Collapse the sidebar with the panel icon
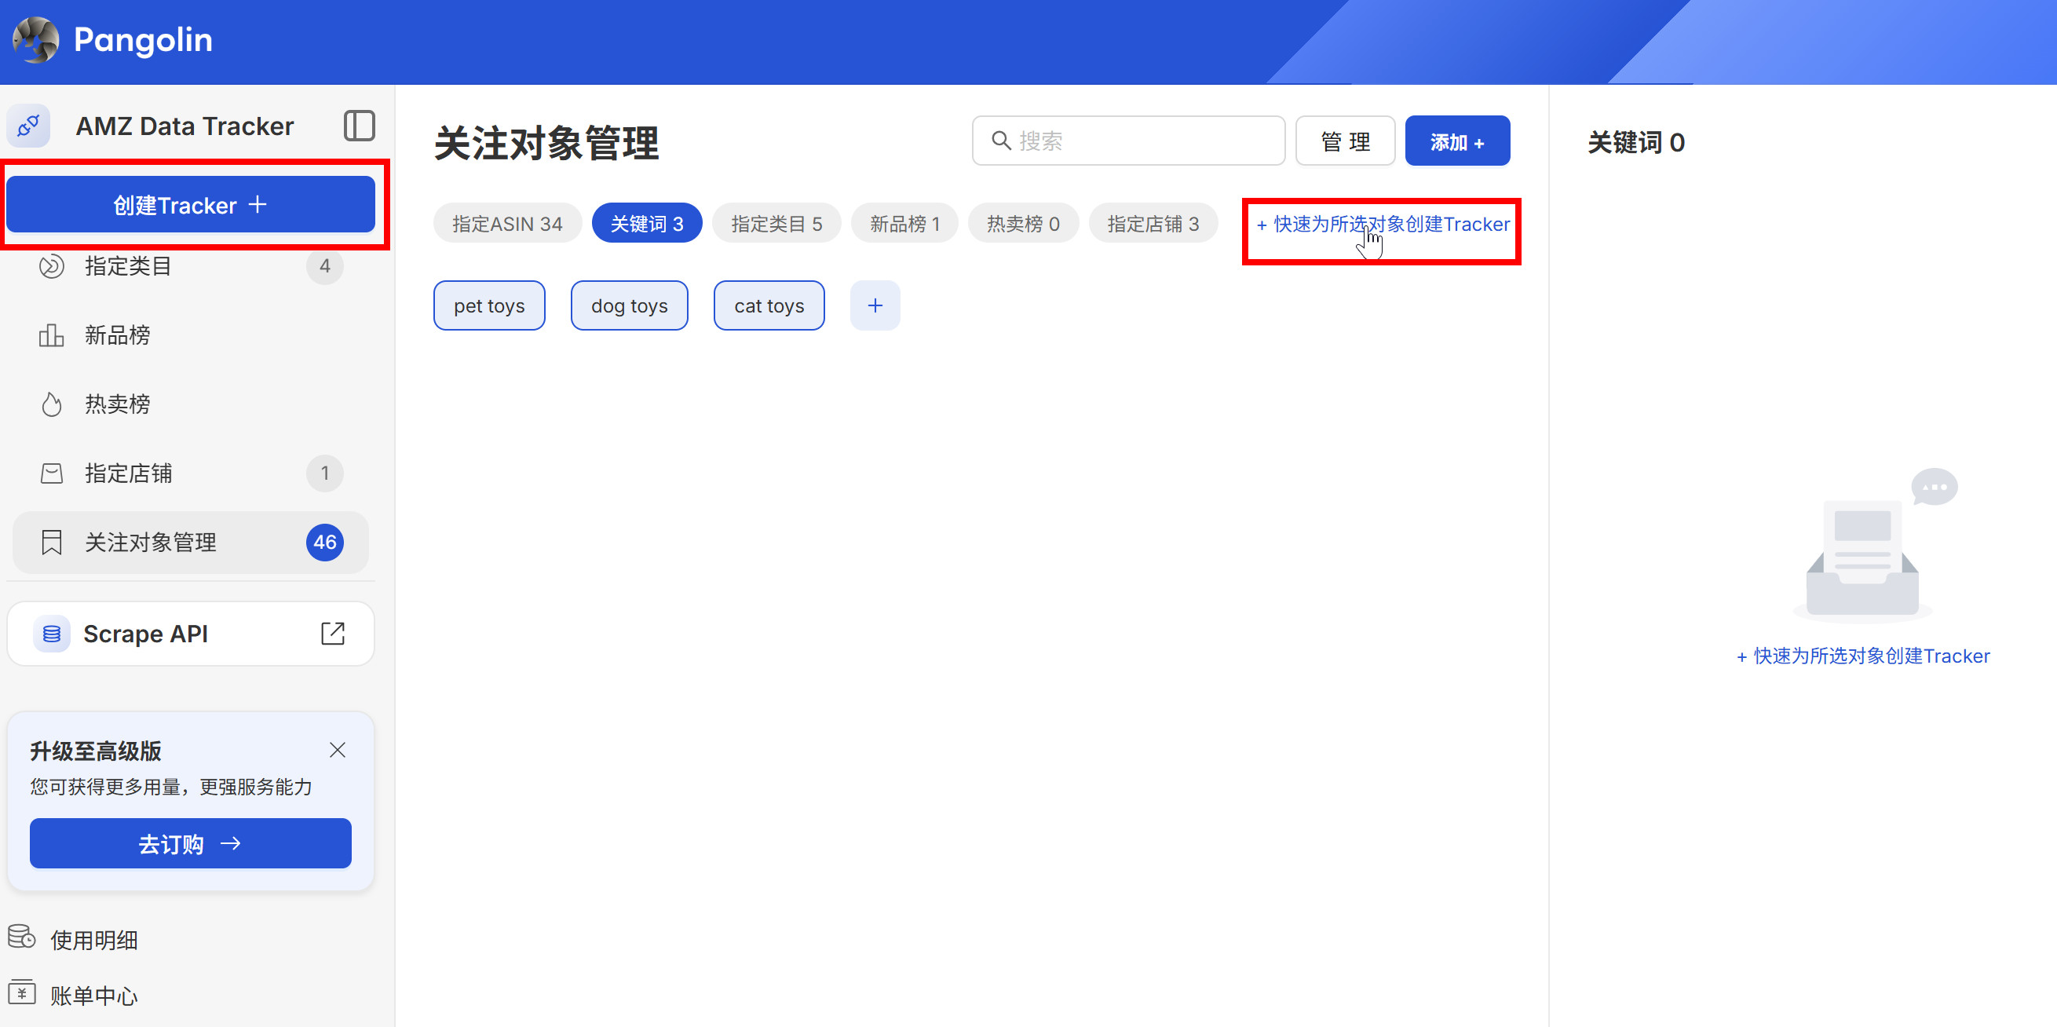The width and height of the screenshot is (2057, 1027). (x=359, y=126)
